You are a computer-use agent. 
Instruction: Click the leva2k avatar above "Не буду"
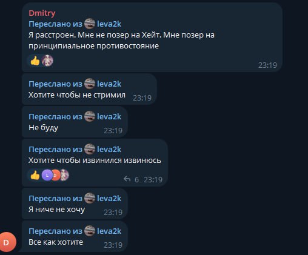click(90, 116)
